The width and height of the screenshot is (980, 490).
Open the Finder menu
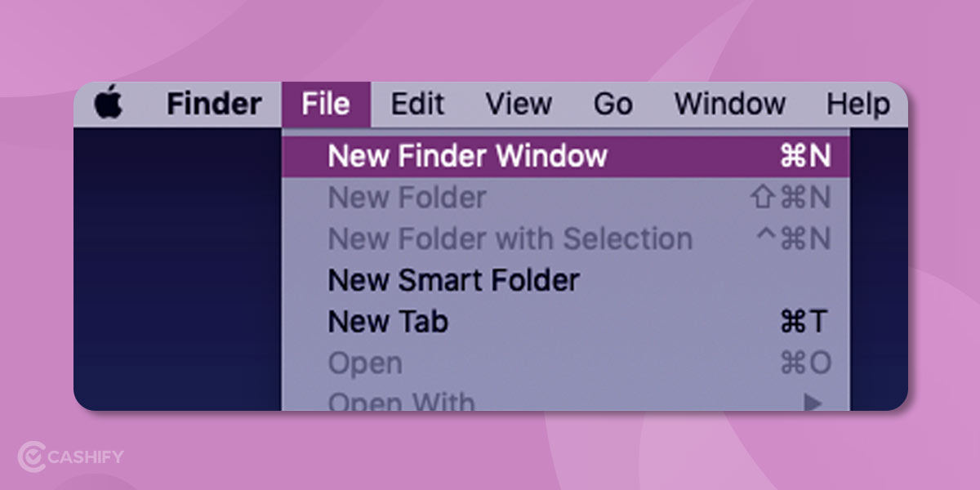click(x=214, y=103)
